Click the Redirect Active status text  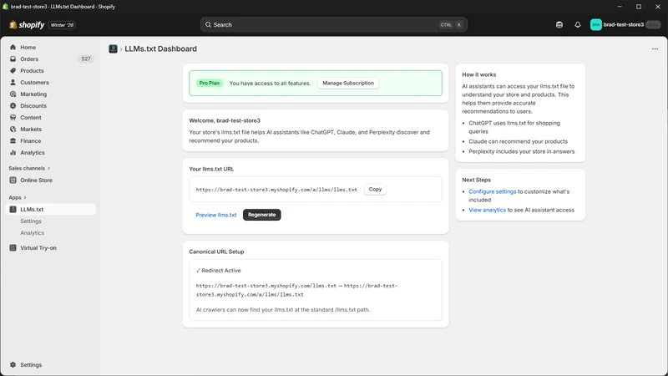[x=218, y=271]
